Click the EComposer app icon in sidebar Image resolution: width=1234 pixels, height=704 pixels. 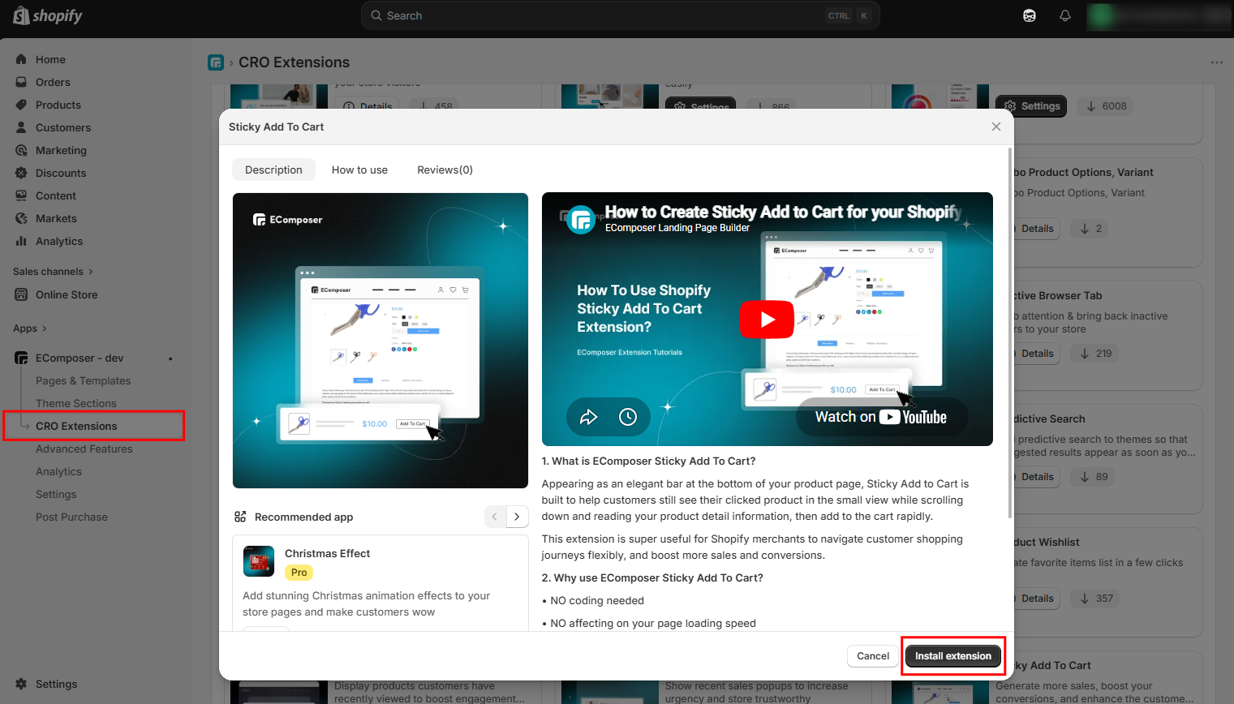point(21,358)
